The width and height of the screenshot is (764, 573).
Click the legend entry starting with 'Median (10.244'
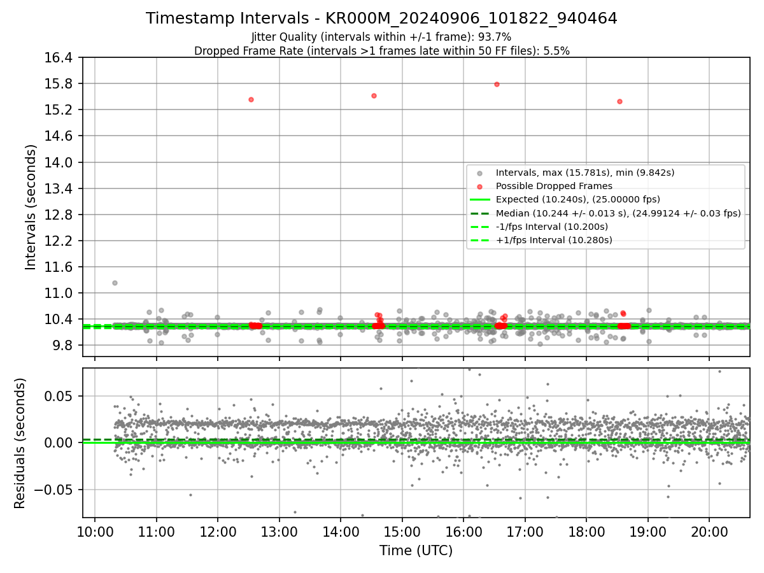click(618, 213)
